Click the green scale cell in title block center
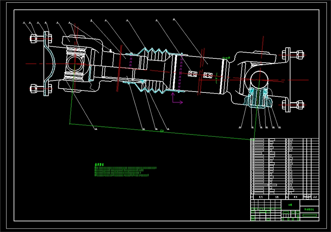The image size is (331, 232). 290,205
